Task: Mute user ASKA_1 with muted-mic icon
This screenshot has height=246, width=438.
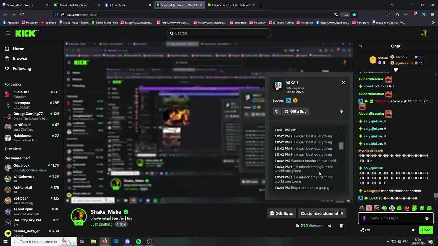Action: pyautogui.click(x=341, y=111)
